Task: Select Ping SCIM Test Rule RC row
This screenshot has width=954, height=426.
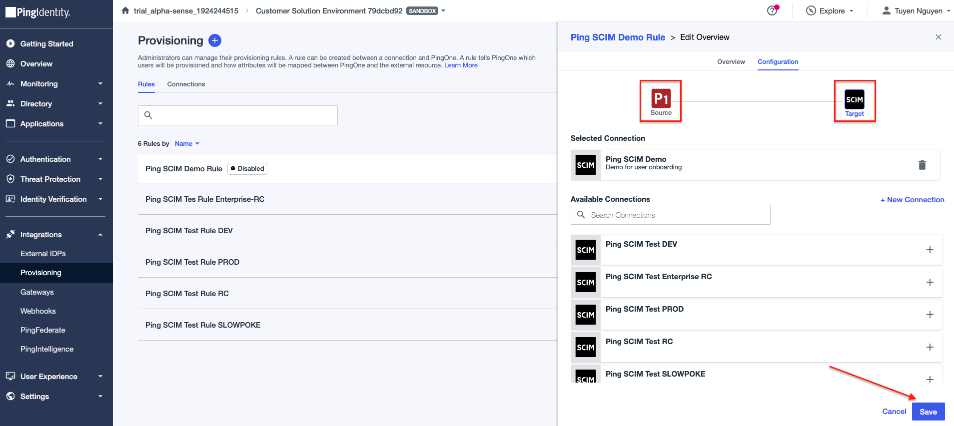Action: [x=348, y=294]
